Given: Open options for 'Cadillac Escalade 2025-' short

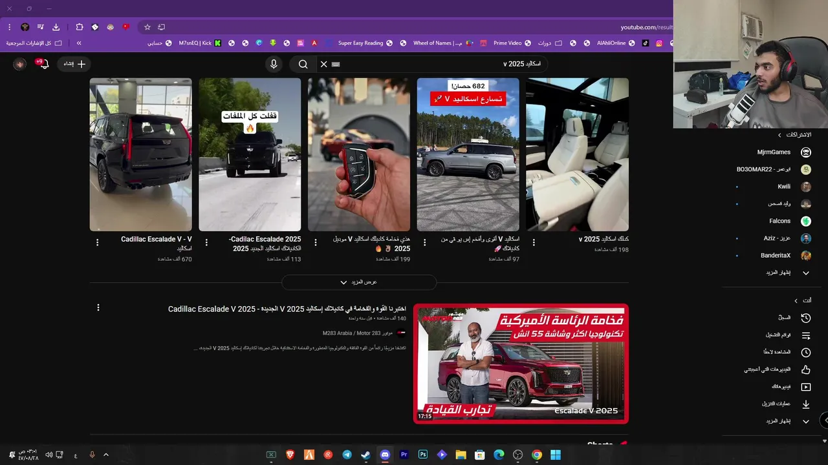Looking at the screenshot, I should [x=206, y=242].
